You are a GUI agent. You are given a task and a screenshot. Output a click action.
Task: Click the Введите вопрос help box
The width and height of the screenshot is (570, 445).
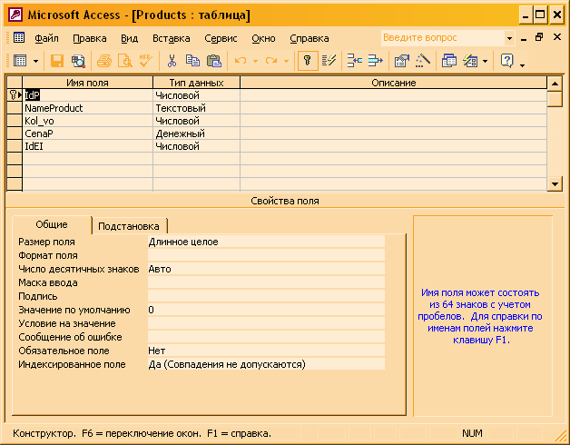point(443,38)
